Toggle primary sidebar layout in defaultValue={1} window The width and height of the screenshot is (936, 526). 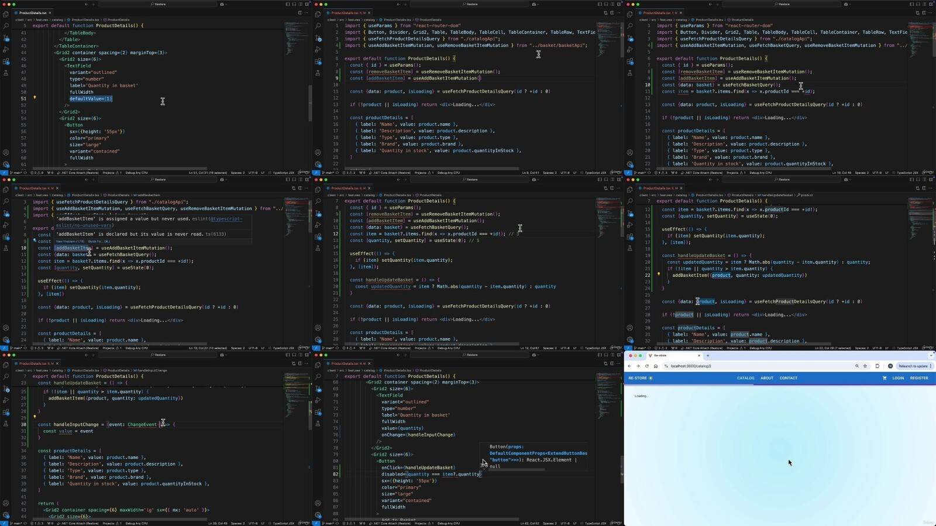287,4
